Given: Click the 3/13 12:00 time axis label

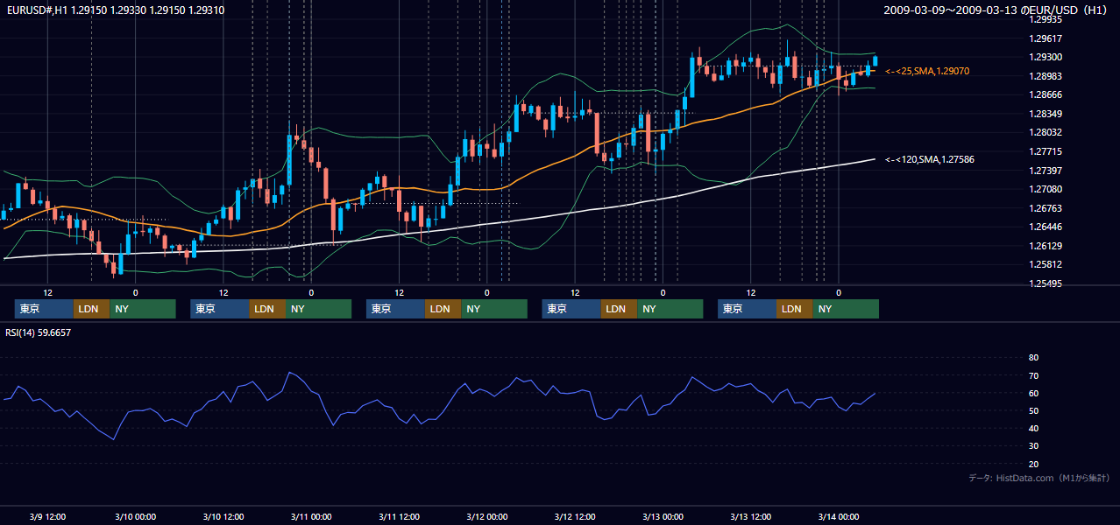Looking at the screenshot, I should coord(750,516).
